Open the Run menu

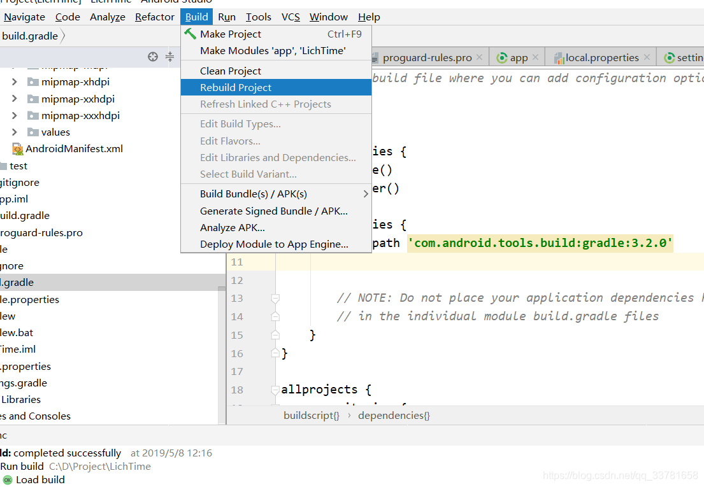[x=227, y=17]
